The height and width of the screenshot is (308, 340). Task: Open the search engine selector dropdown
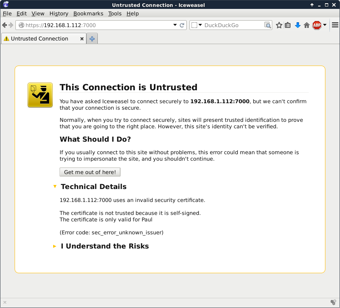tap(197, 25)
